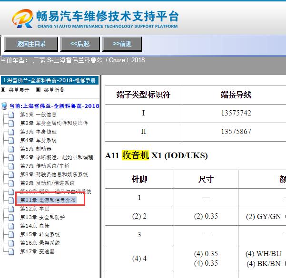Click pin cell (4) 4
This screenshot has width=286, height=278.
tap(139, 259)
